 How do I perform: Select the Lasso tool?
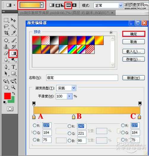[x=6, y=26]
